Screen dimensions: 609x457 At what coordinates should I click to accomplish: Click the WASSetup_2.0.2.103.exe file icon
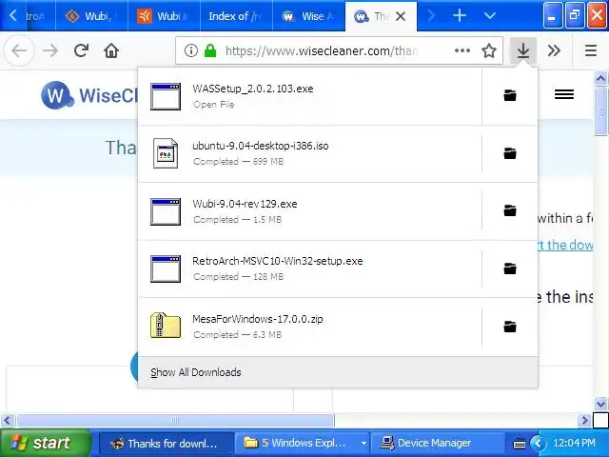click(166, 97)
